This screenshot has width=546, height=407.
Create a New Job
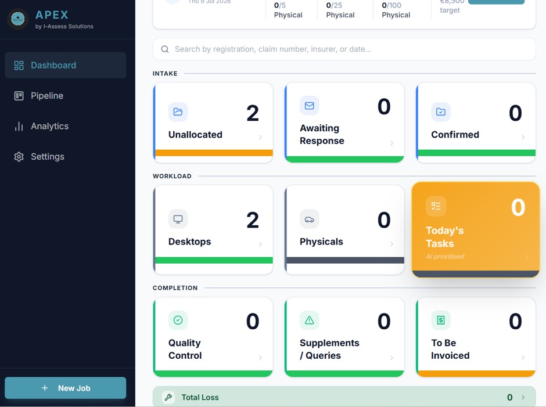[66, 388]
